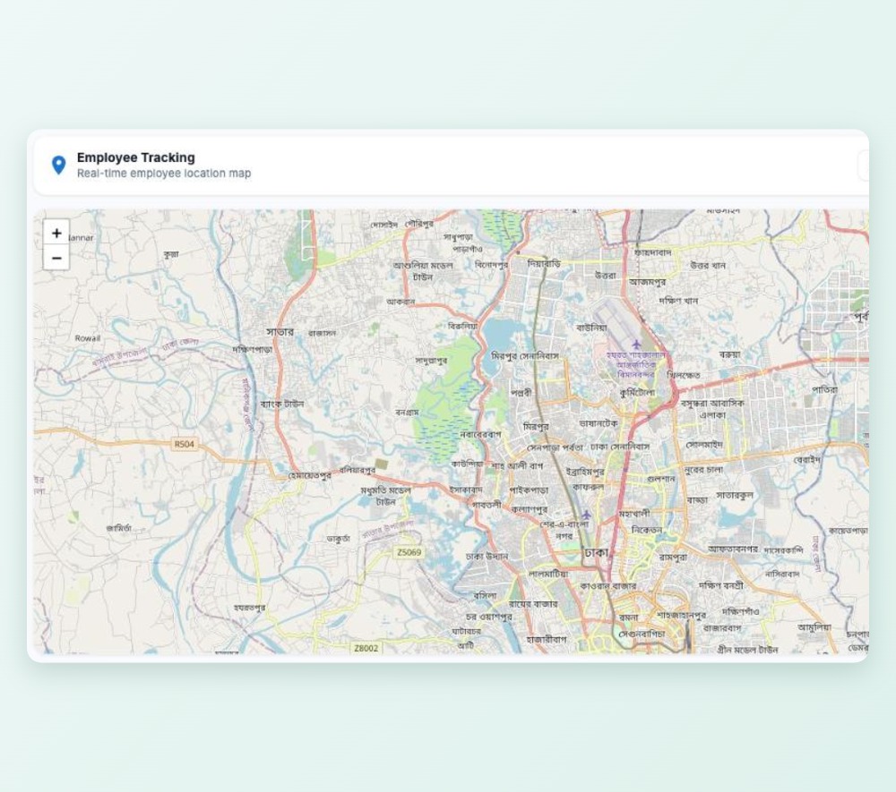Click the গাবতলী area label
The image size is (896, 792).
[487, 505]
